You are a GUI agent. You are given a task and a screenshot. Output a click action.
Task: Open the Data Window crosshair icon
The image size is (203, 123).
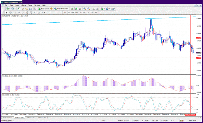click(x=23, y=9)
